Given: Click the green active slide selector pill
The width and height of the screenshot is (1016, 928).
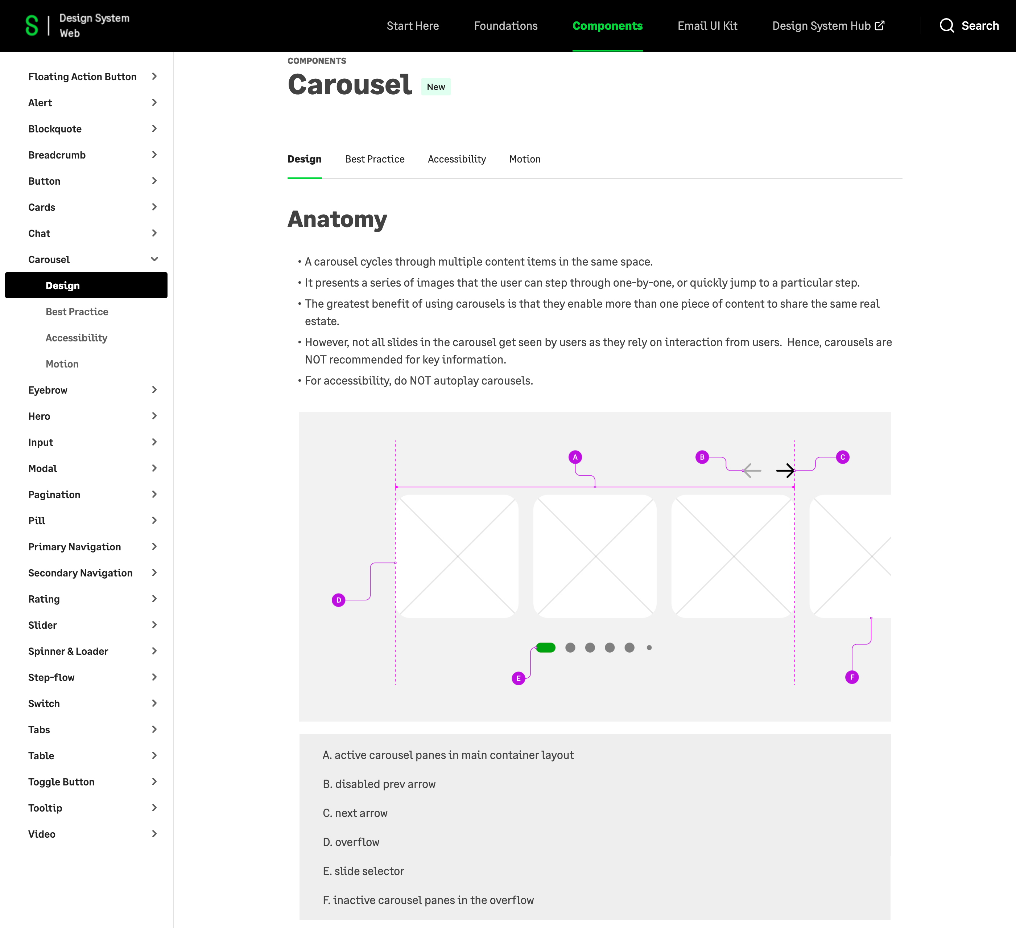Looking at the screenshot, I should 546,648.
